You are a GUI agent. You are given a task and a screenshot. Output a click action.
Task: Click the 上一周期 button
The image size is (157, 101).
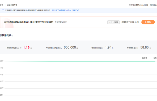pos(113,22)
